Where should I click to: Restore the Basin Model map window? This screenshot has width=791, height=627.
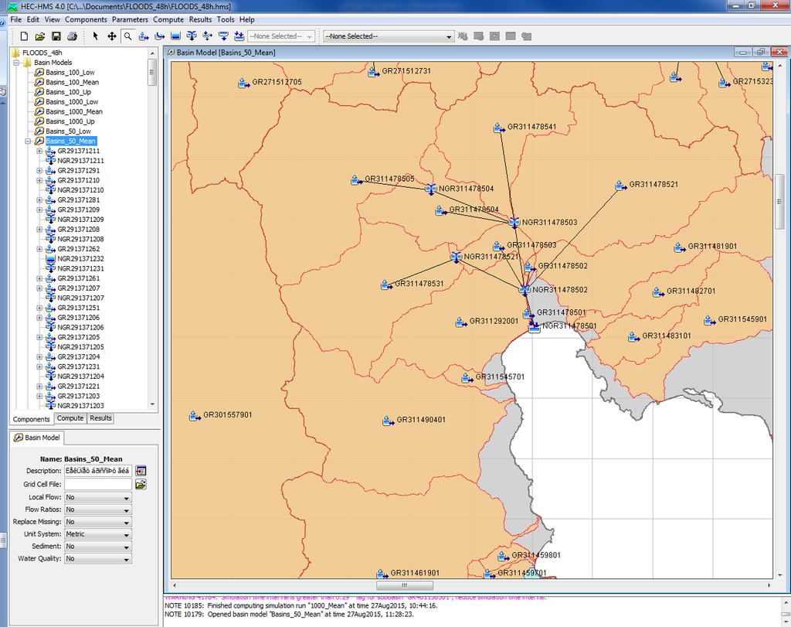761,52
